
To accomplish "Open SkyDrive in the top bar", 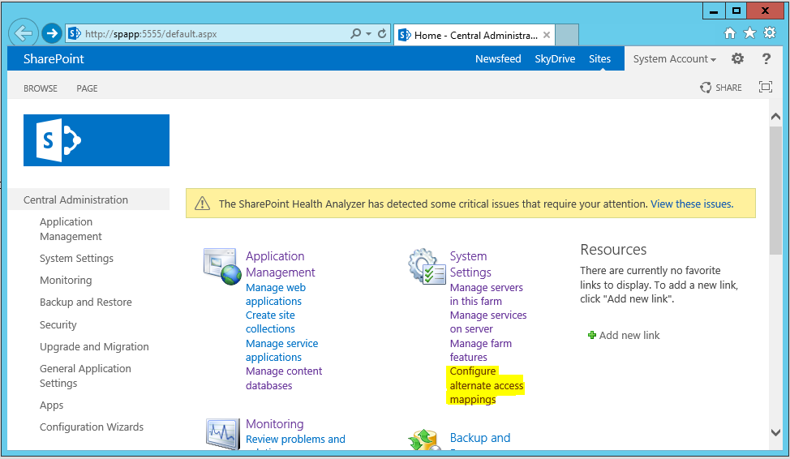I will pyautogui.click(x=555, y=59).
